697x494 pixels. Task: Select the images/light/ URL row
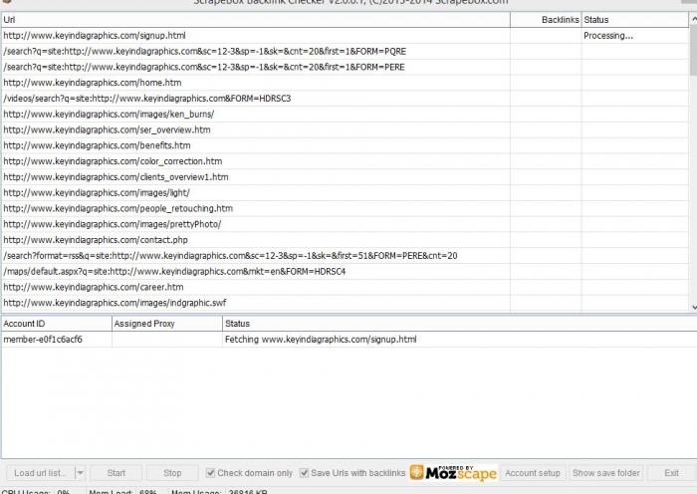(x=345, y=192)
